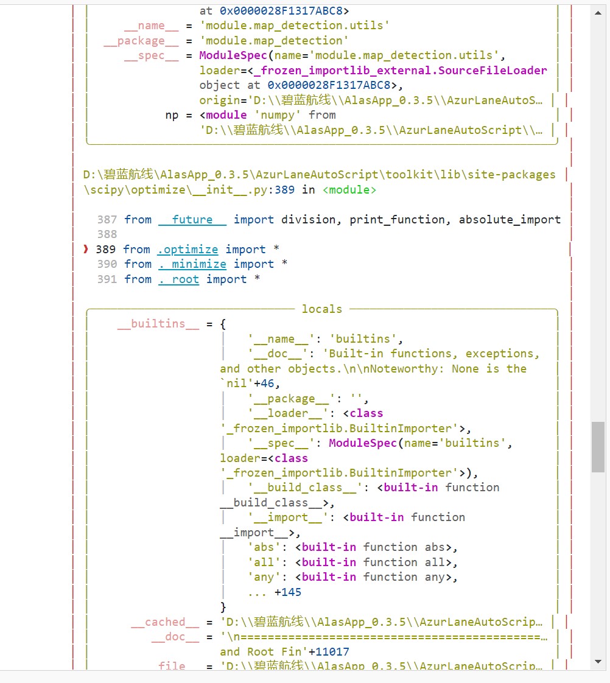Image resolution: width=610 pixels, height=683 pixels.
Task: Click the line number 389 in file path
Action: (x=284, y=190)
